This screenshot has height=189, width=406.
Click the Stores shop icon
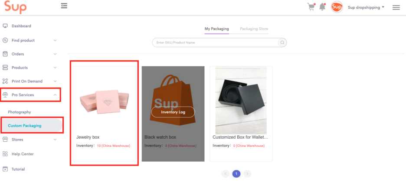pos(5,140)
